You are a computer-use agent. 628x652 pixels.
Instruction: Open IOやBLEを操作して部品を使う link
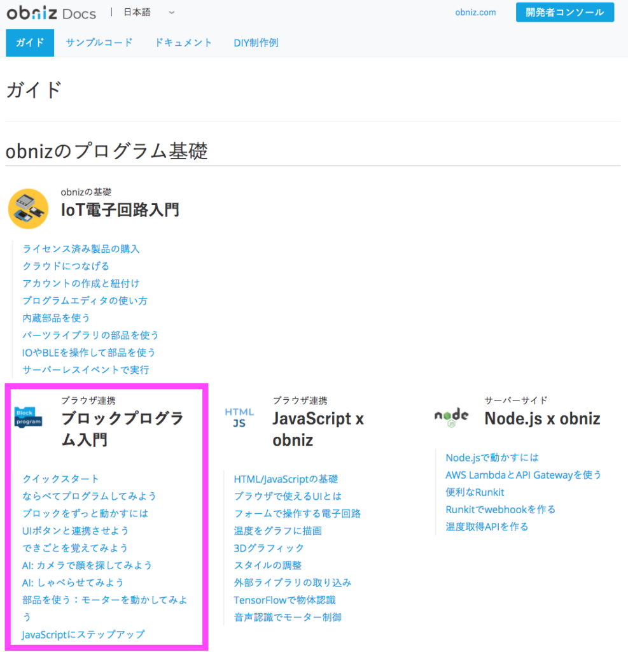pyautogui.click(x=88, y=353)
